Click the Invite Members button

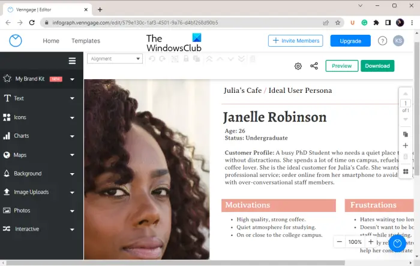pos(295,41)
